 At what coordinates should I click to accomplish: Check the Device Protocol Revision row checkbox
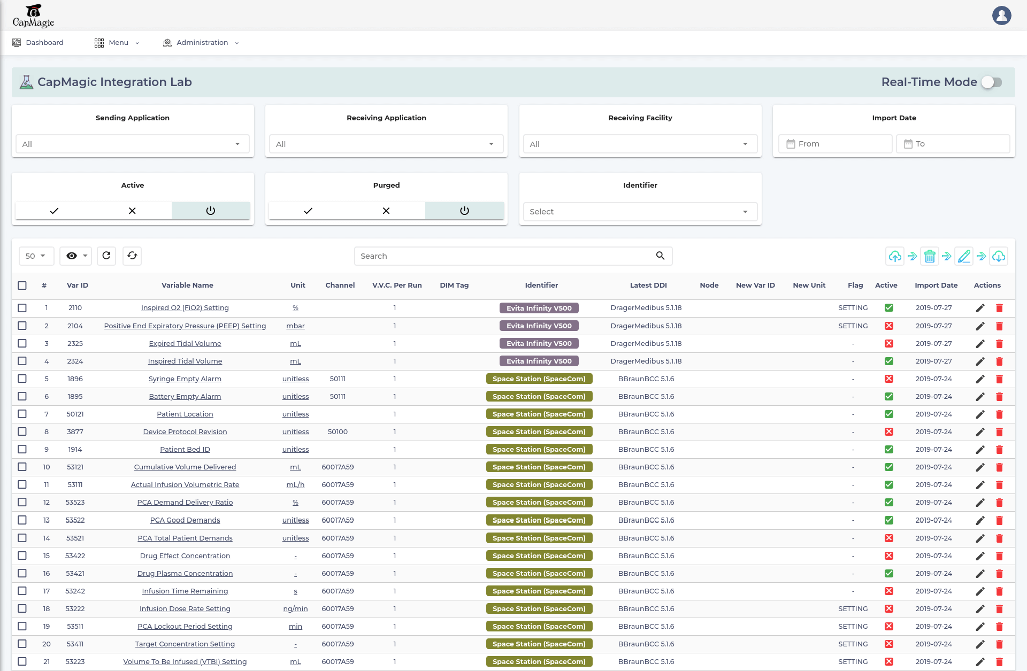point(22,431)
